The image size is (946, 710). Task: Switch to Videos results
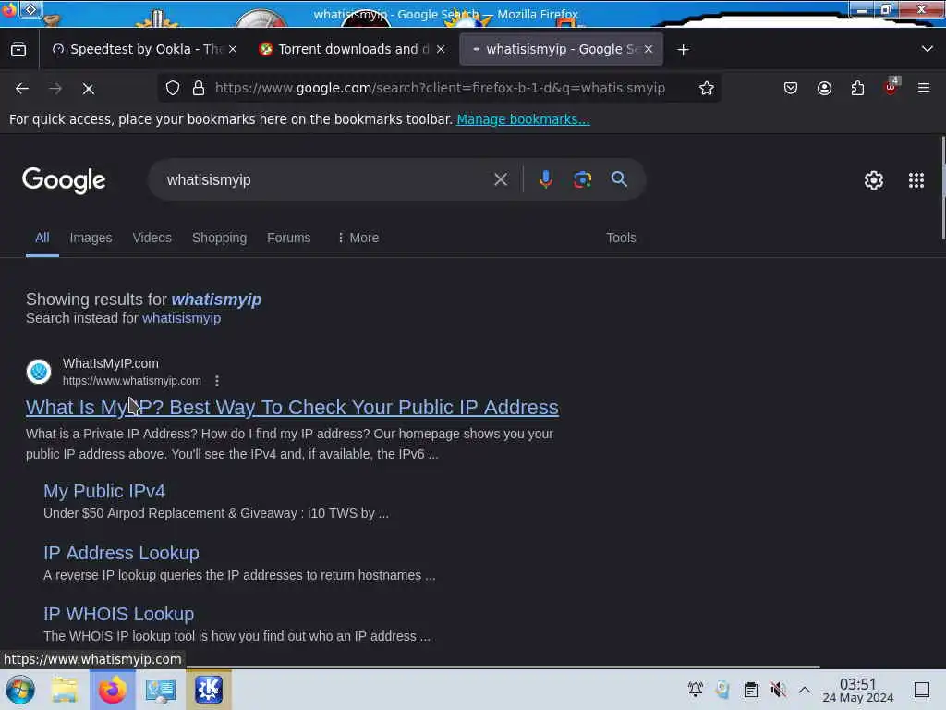tap(152, 238)
